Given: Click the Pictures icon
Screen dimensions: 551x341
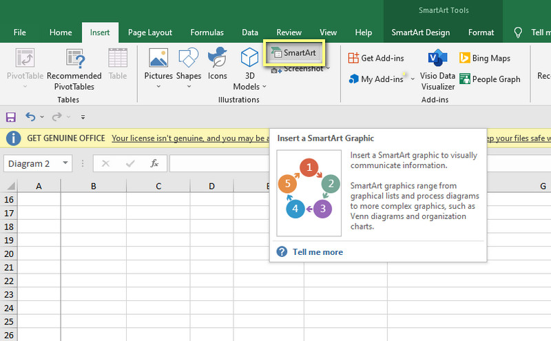Looking at the screenshot, I should pyautogui.click(x=158, y=58).
